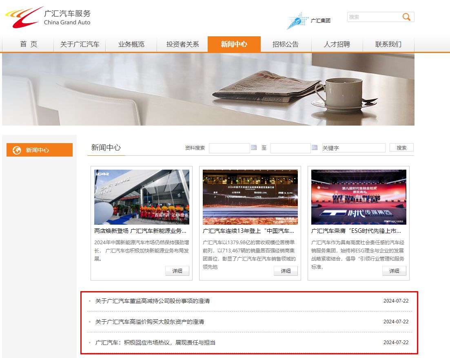Click the 搜索 button beside keyword field
This screenshot has width=450, height=358.
pyautogui.click(x=401, y=148)
